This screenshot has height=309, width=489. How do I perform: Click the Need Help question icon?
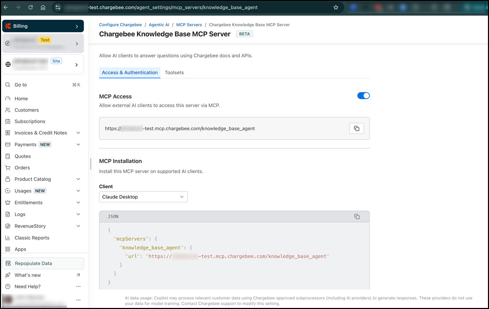pyautogui.click(x=8, y=287)
